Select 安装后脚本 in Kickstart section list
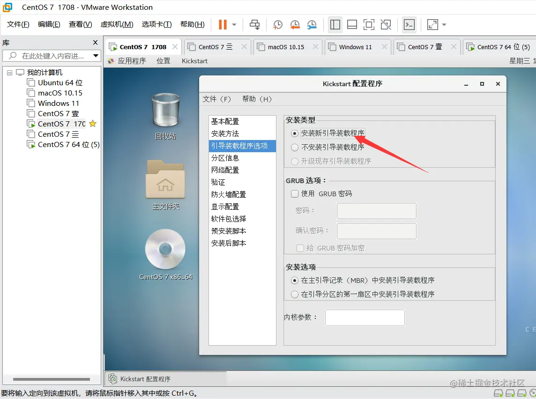The width and height of the screenshot is (536, 399). [242, 243]
